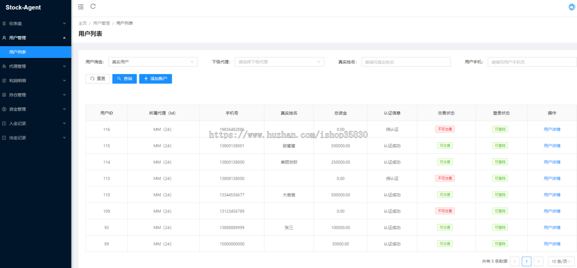Click the 代理管理 icon in the sidebar
This screenshot has height=268, width=577.
(4, 66)
